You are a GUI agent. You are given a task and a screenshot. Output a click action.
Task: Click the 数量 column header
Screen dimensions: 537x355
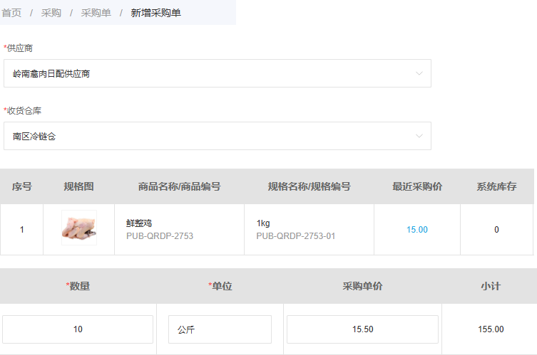78,286
